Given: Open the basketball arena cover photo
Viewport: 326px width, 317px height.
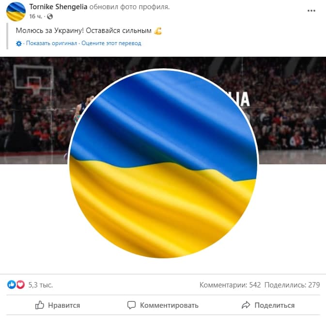Looking at the screenshot, I should click(291, 110).
